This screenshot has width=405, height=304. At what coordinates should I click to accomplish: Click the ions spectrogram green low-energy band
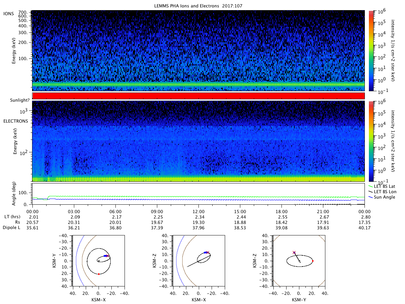pos(198,84)
